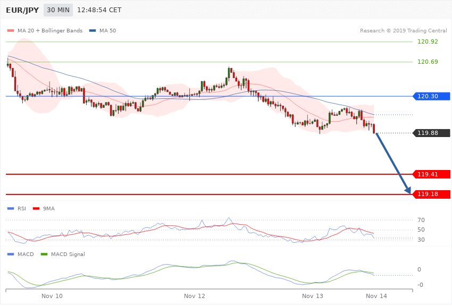Click the blue RSI legend swatch

(x=11, y=208)
